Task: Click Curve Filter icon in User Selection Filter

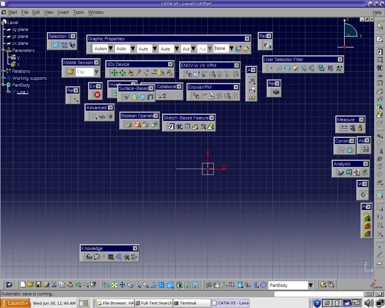Action: 279,68
